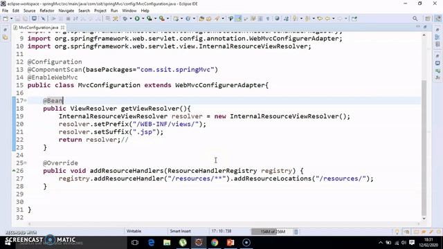Click the Search flashlight toolbar icon

coord(217,19)
